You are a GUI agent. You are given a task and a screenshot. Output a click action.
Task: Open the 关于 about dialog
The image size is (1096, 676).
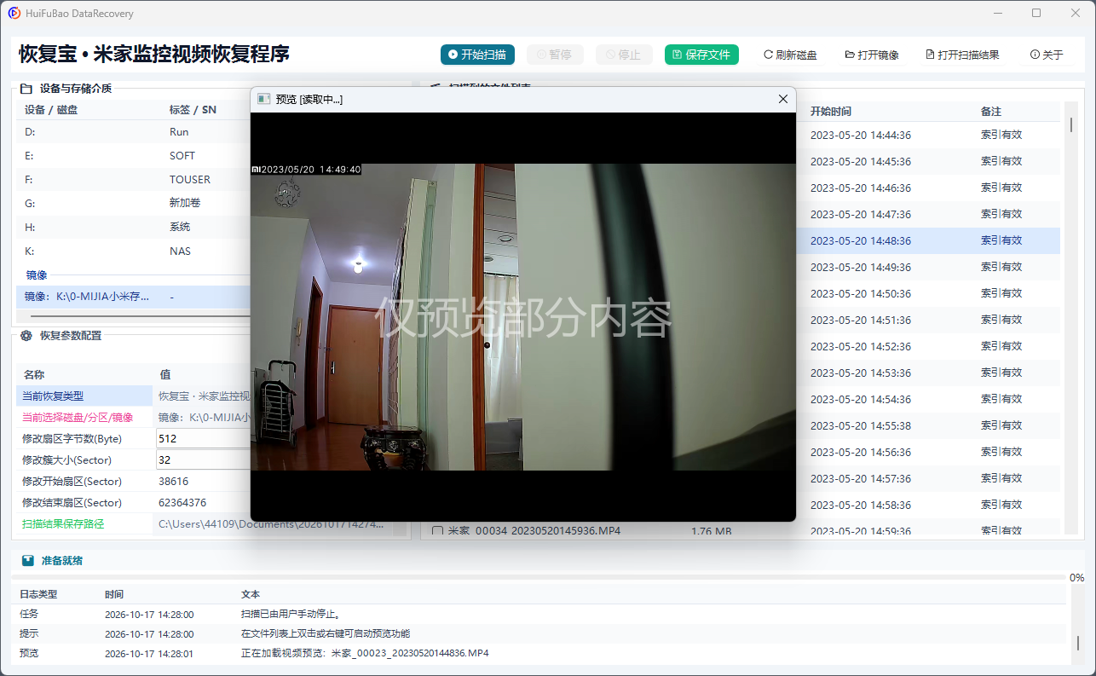click(1047, 55)
